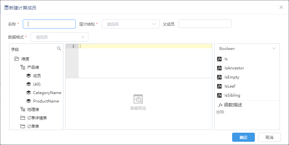The image size is (289, 145).
Task: Close the 新建计算成员 dialog
Action: tap(281, 7)
